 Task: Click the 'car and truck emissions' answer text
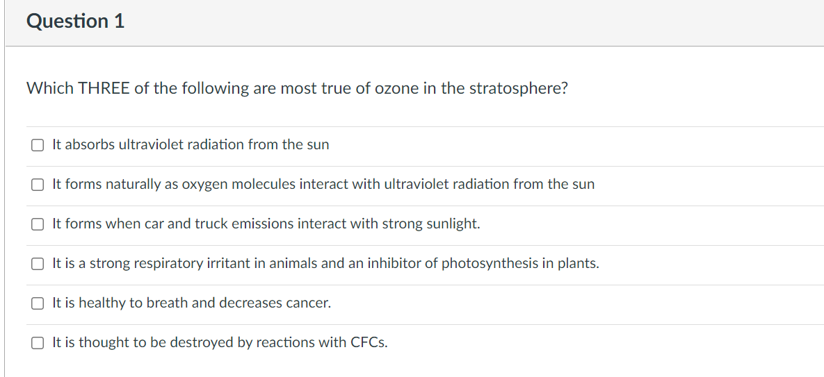coord(266,224)
